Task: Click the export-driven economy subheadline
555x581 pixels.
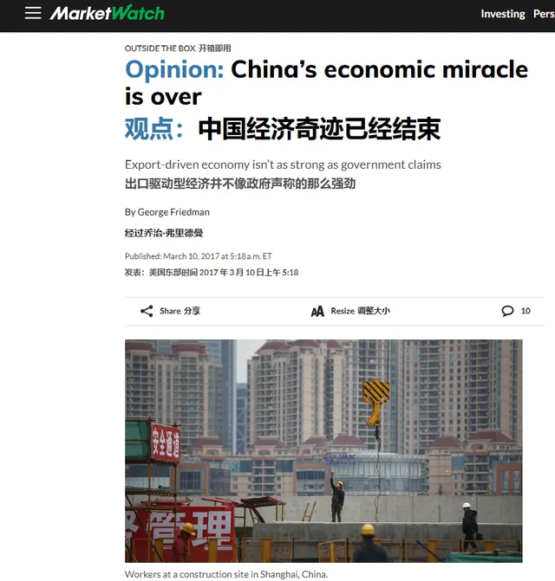Action: pyautogui.click(x=283, y=165)
